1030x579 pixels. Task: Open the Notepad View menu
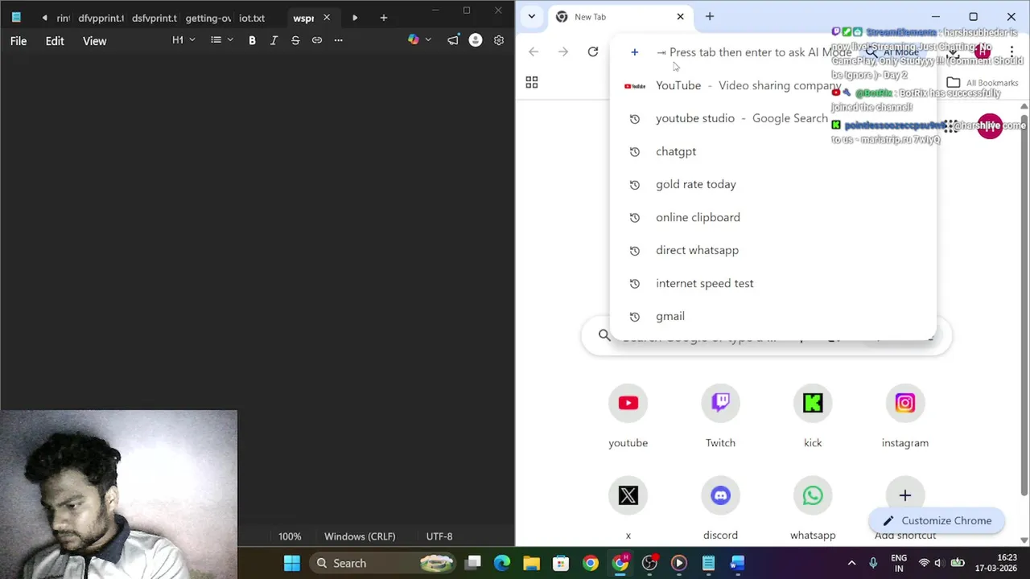94,41
